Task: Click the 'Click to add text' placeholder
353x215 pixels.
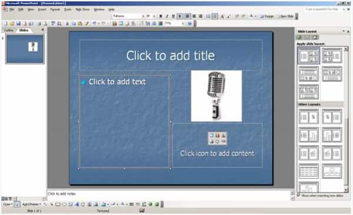Action: point(124,122)
